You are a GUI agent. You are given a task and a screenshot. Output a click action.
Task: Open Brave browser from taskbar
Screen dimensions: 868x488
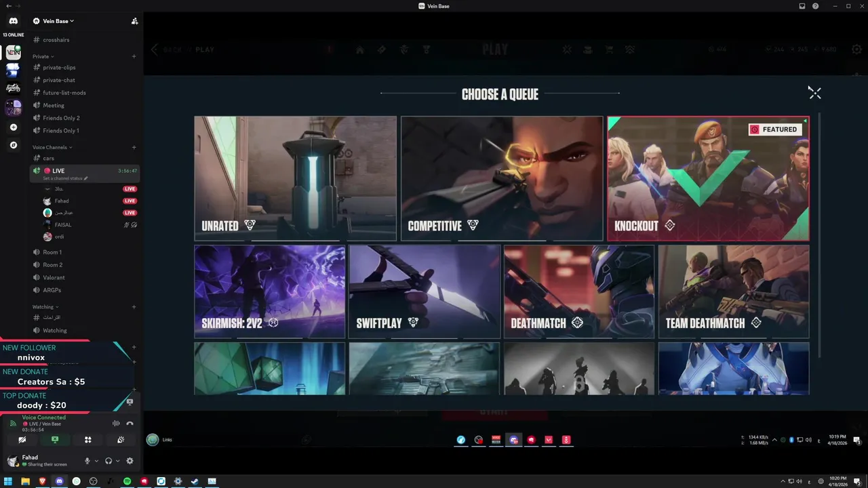click(x=42, y=481)
